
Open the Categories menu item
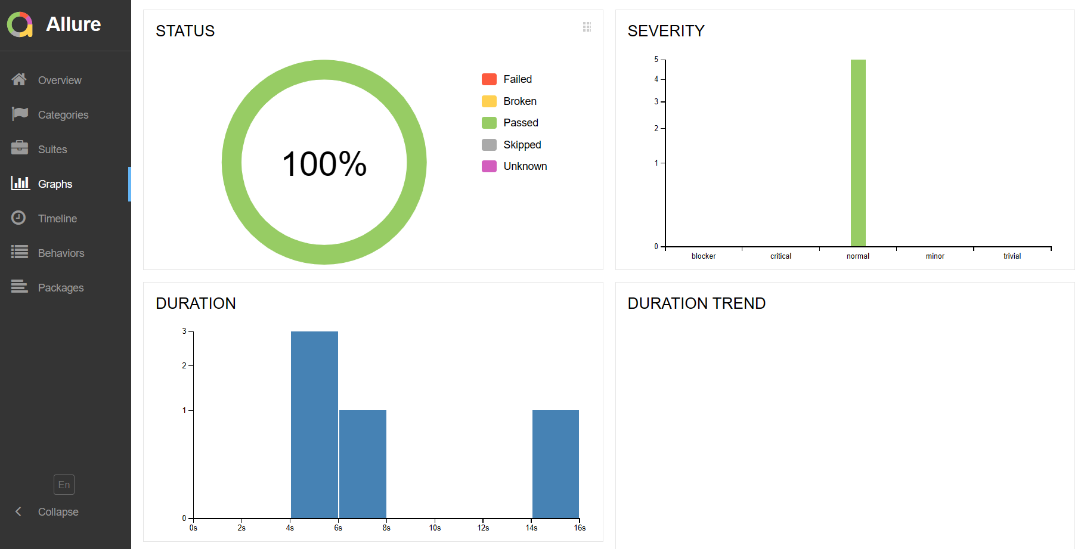64,114
